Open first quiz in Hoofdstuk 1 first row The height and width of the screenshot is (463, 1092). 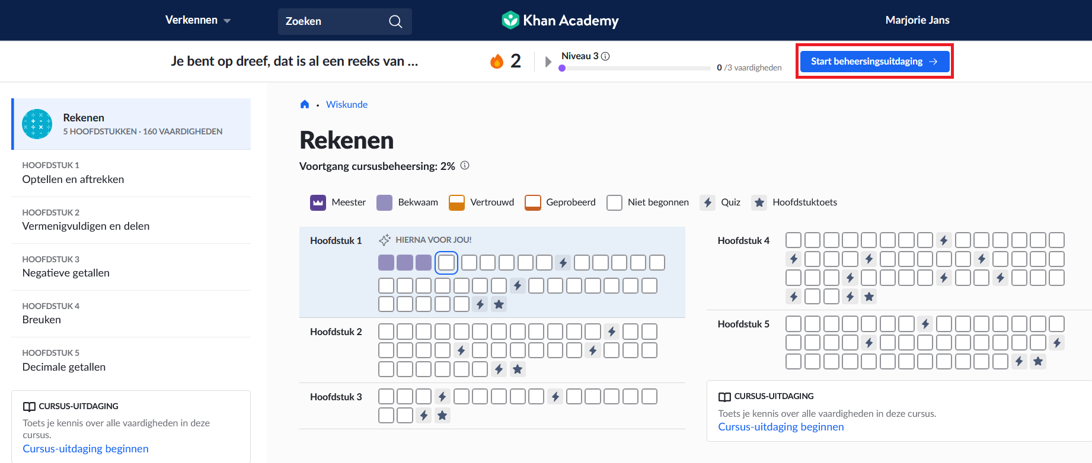[x=563, y=262]
